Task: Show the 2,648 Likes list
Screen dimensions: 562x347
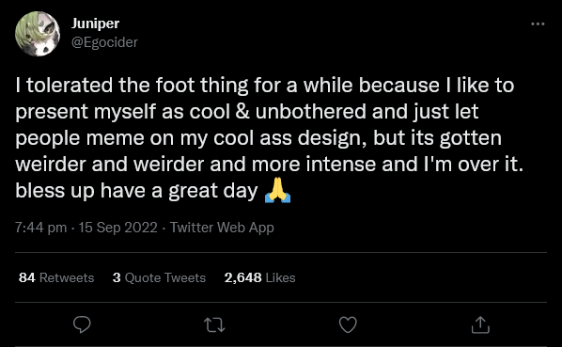Action: [x=259, y=277]
